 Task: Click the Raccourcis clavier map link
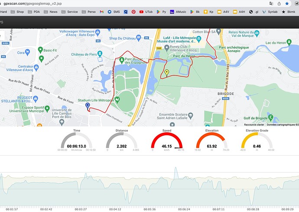[x=254, y=124]
